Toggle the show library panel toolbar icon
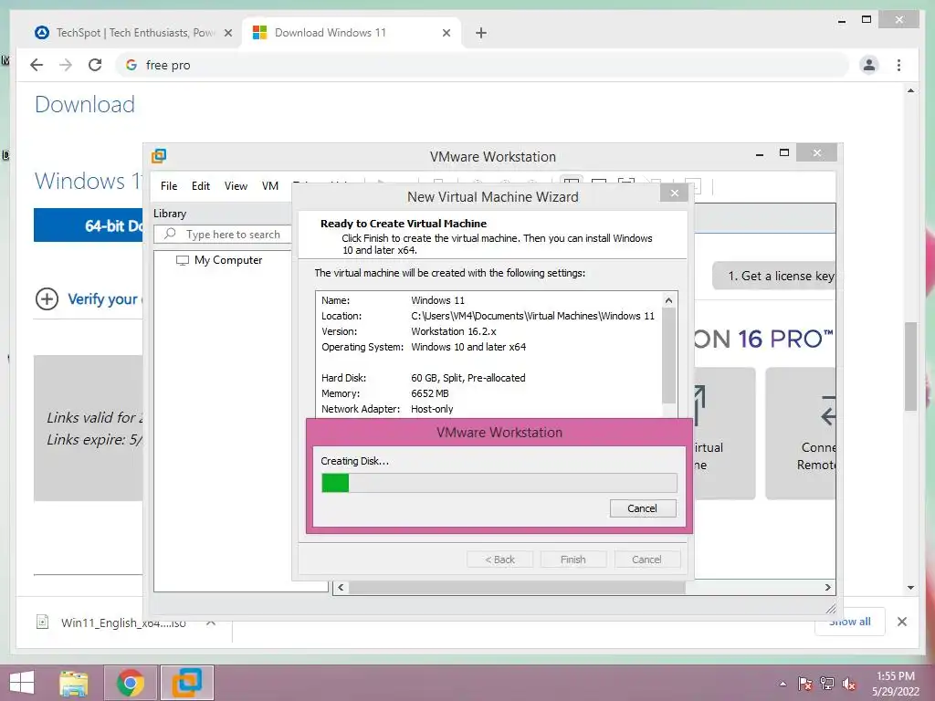This screenshot has height=701, width=935. (572, 183)
